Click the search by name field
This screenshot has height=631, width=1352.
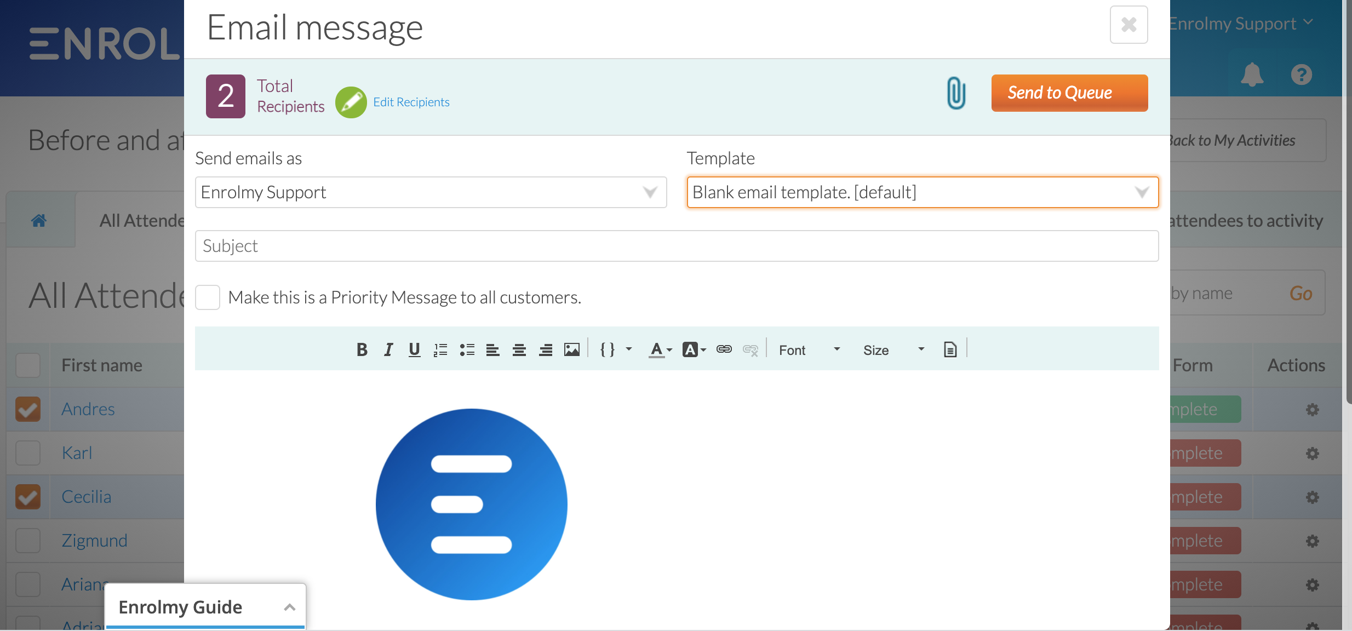pos(1225,293)
